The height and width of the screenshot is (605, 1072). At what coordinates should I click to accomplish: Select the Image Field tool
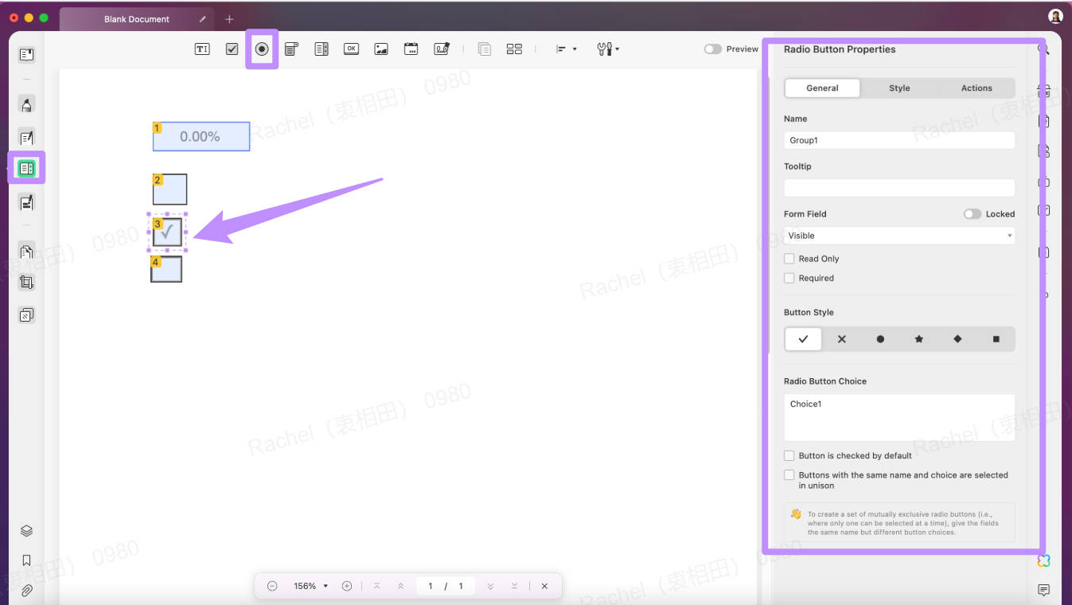click(x=380, y=49)
